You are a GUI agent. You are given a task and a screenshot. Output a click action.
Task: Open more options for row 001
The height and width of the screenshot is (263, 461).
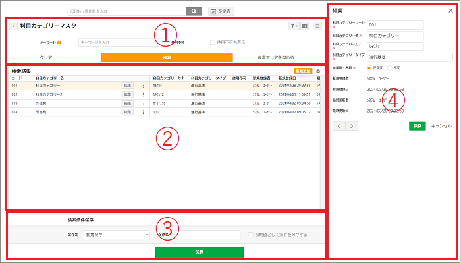[143, 86]
